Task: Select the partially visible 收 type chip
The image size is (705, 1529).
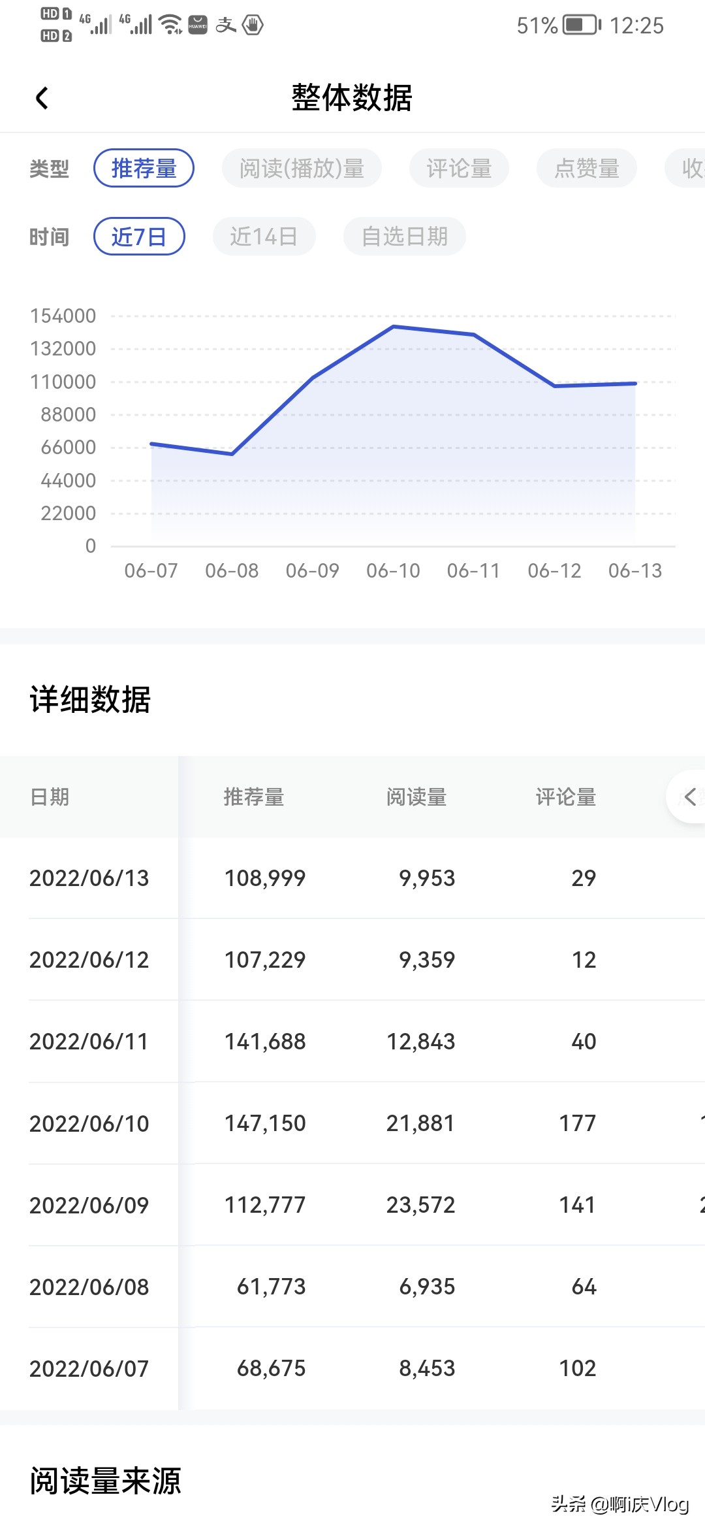Action: [x=685, y=168]
